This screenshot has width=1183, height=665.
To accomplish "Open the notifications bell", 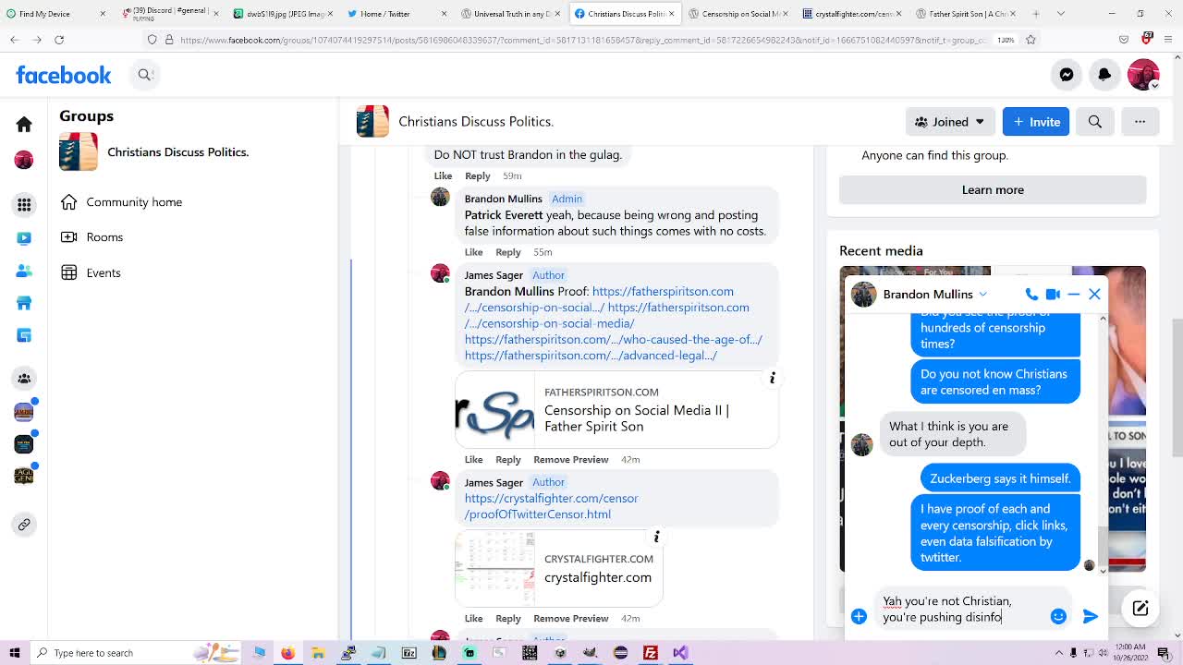I will click(1104, 75).
